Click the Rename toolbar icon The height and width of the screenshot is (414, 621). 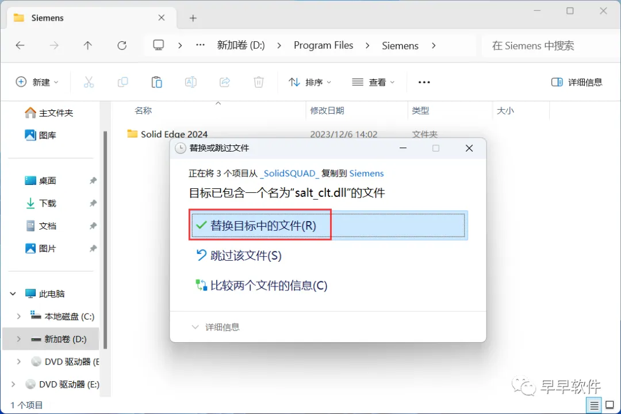pos(190,82)
